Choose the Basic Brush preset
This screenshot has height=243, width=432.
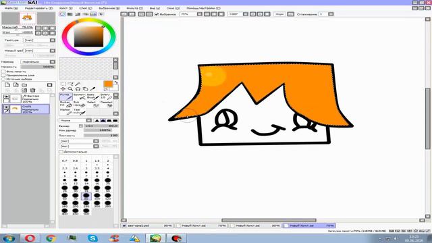coord(93,97)
